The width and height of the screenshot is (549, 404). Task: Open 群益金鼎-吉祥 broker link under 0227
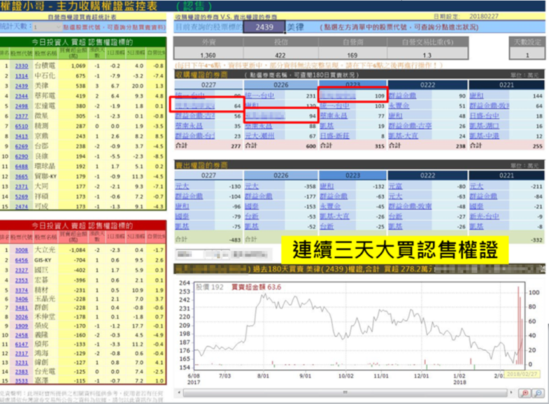(195, 116)
